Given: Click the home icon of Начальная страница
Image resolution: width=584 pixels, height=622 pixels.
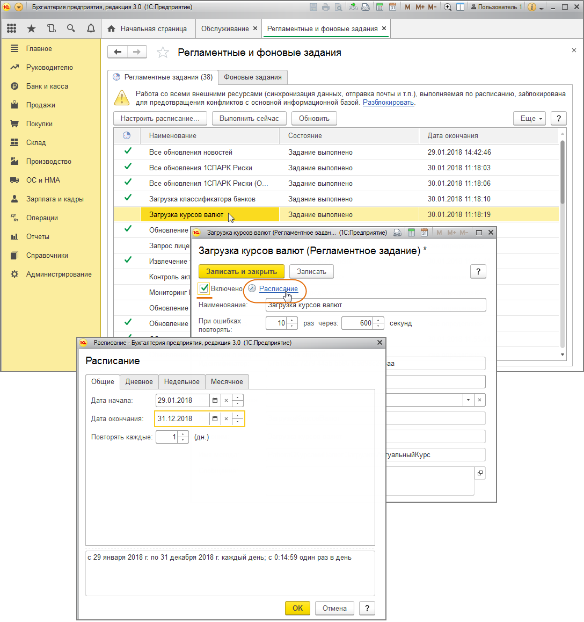Looking at the screenshot, I should (x=112, y=28).
